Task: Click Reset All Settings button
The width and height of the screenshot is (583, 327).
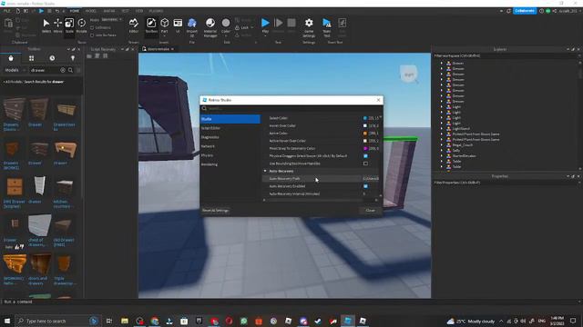Action: click(216, 211)
